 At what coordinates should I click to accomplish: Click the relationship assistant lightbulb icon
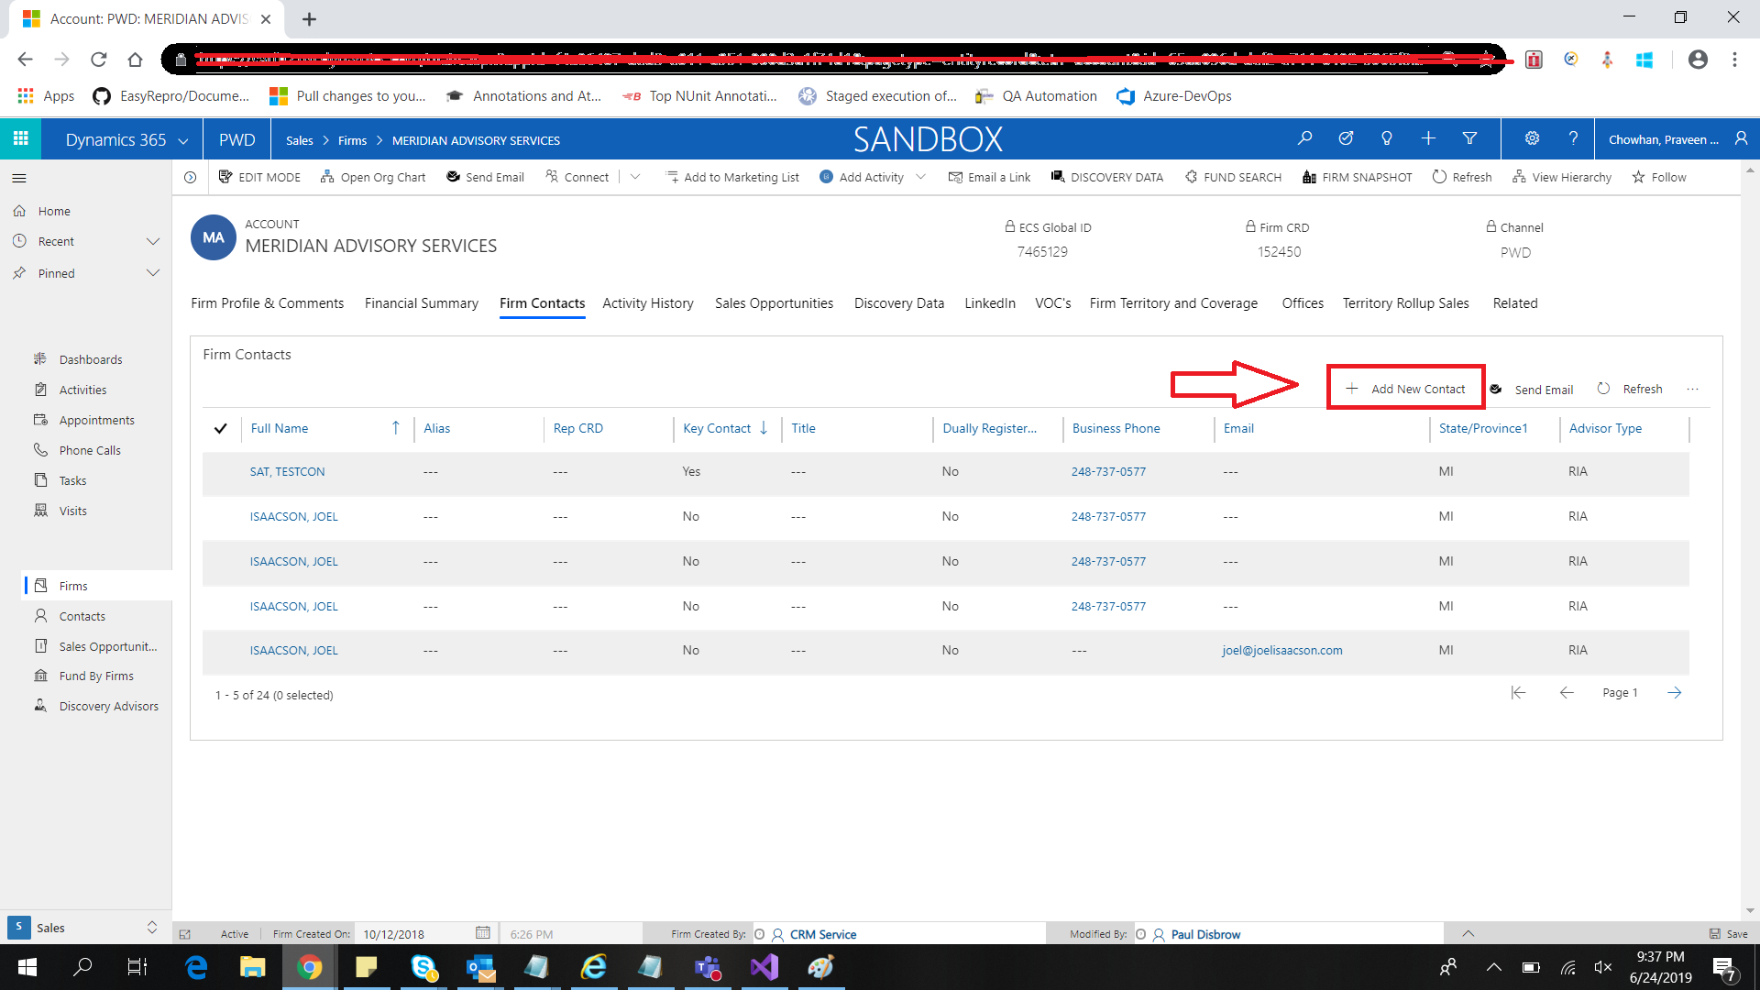[1387, 138]
